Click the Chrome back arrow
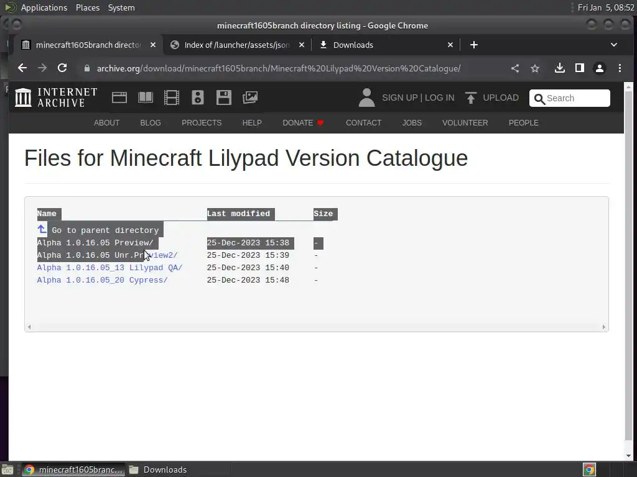 pos(22,68)
